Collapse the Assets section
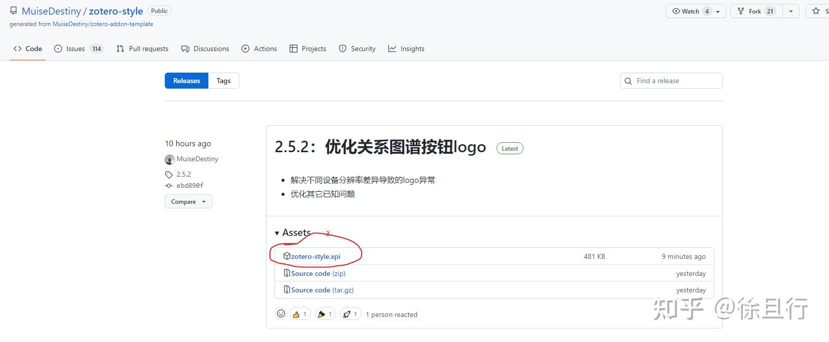The image size is (829, 342). coord(293,233)
